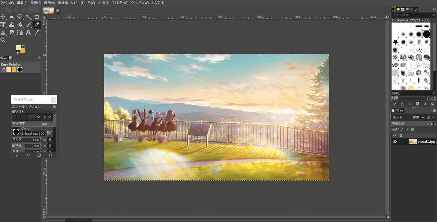437x222 pixels.
Task: Select the Clone stamp tool
Action: 3,32
